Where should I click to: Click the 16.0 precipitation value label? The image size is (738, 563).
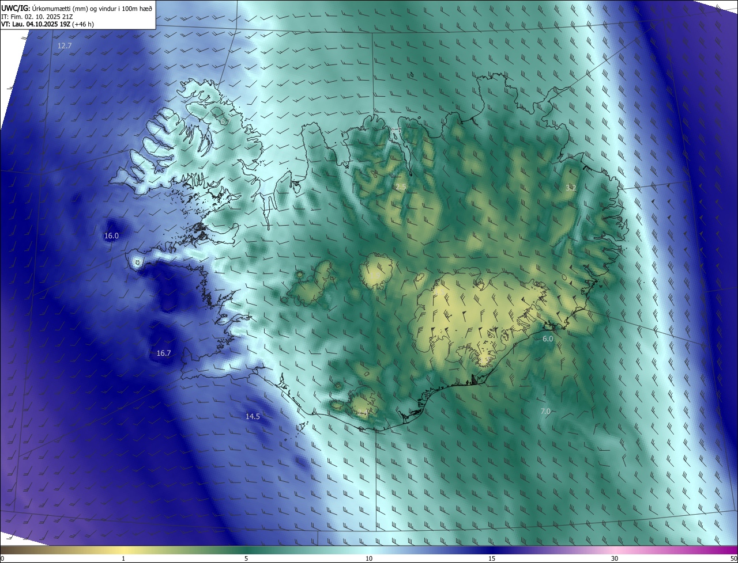pos(111,236)
